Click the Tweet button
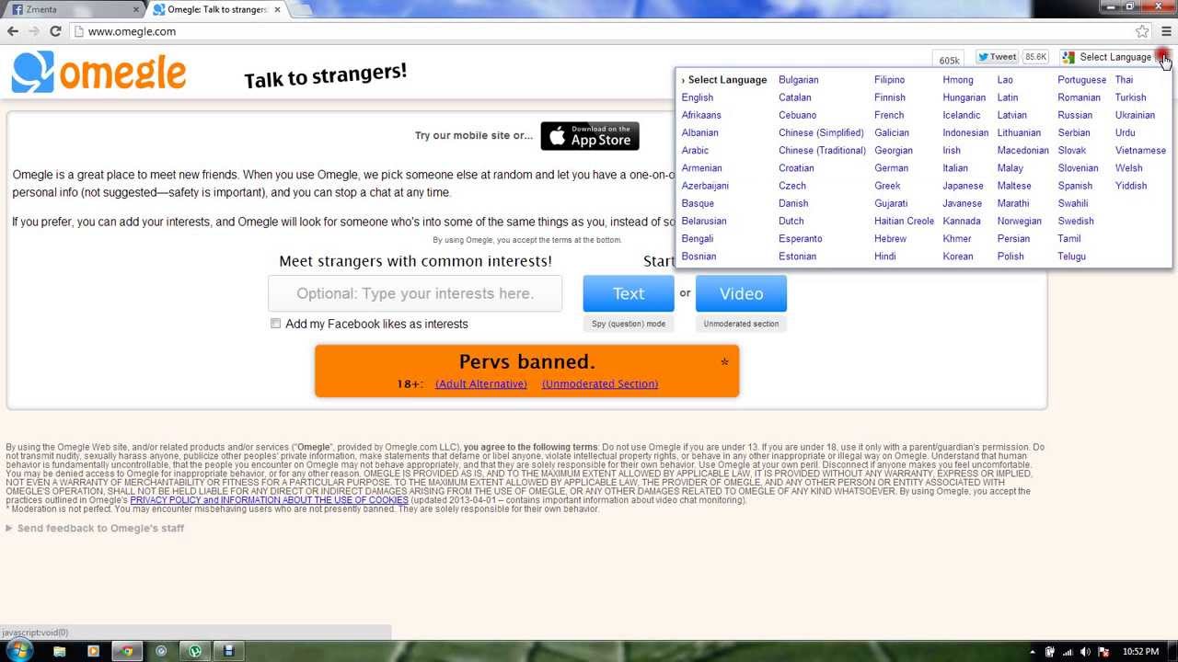The width and height of the screenshot is (1178, 662). point(997,57)
